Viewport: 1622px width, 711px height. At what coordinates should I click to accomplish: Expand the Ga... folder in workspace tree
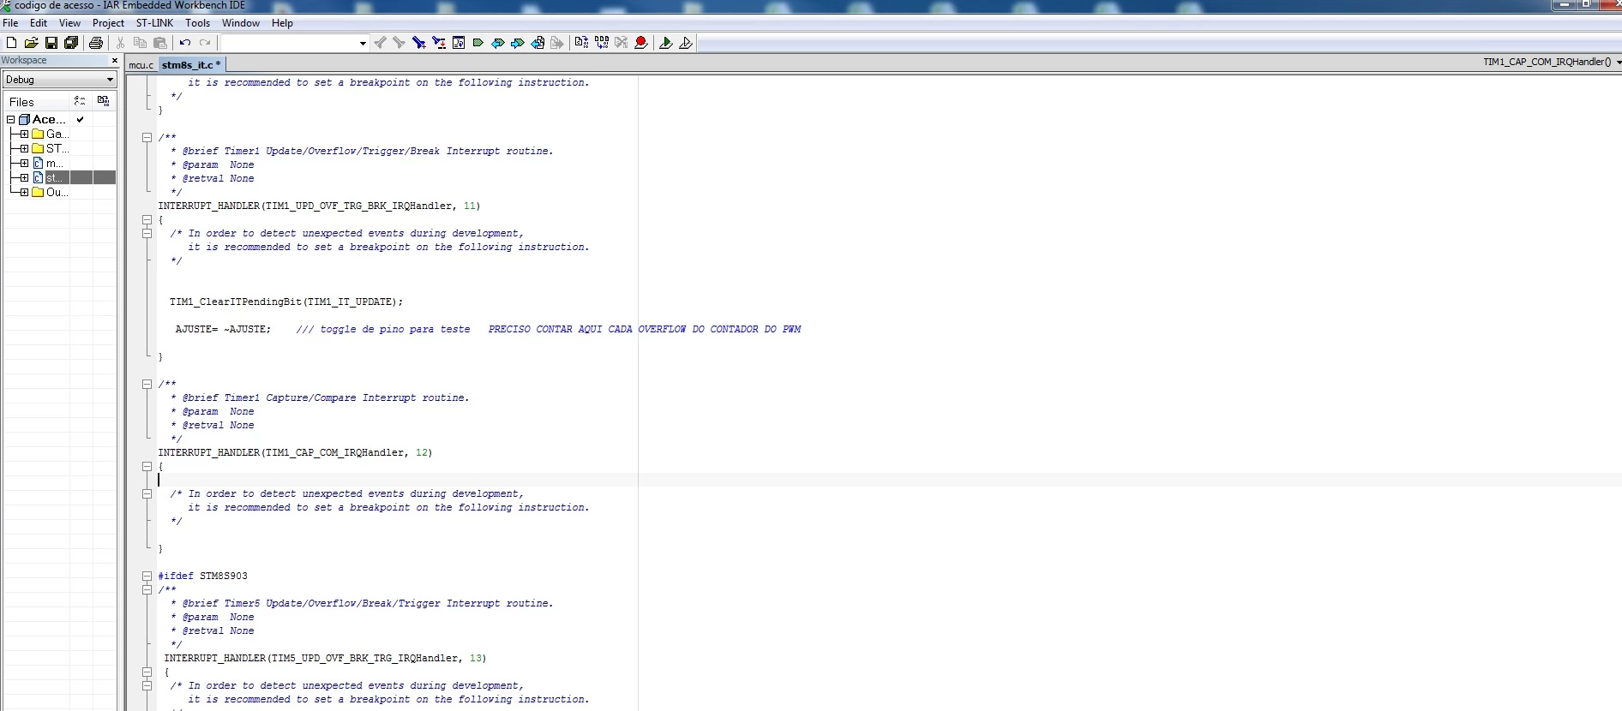click(x=24, y=134)
